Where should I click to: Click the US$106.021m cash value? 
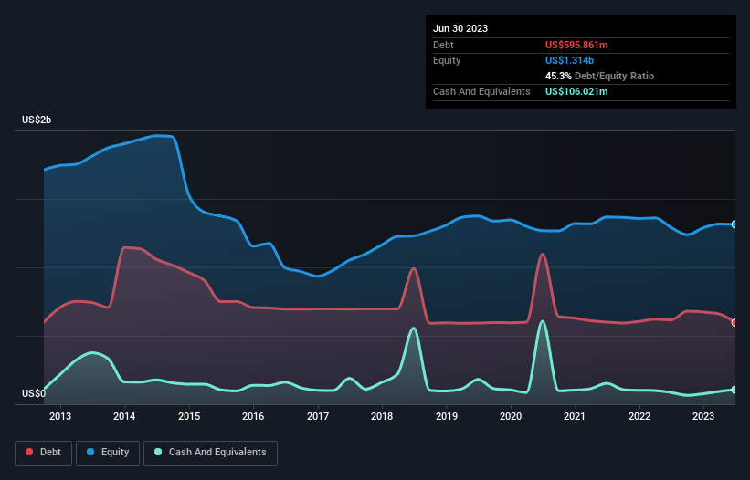click(x=576, y=91)
